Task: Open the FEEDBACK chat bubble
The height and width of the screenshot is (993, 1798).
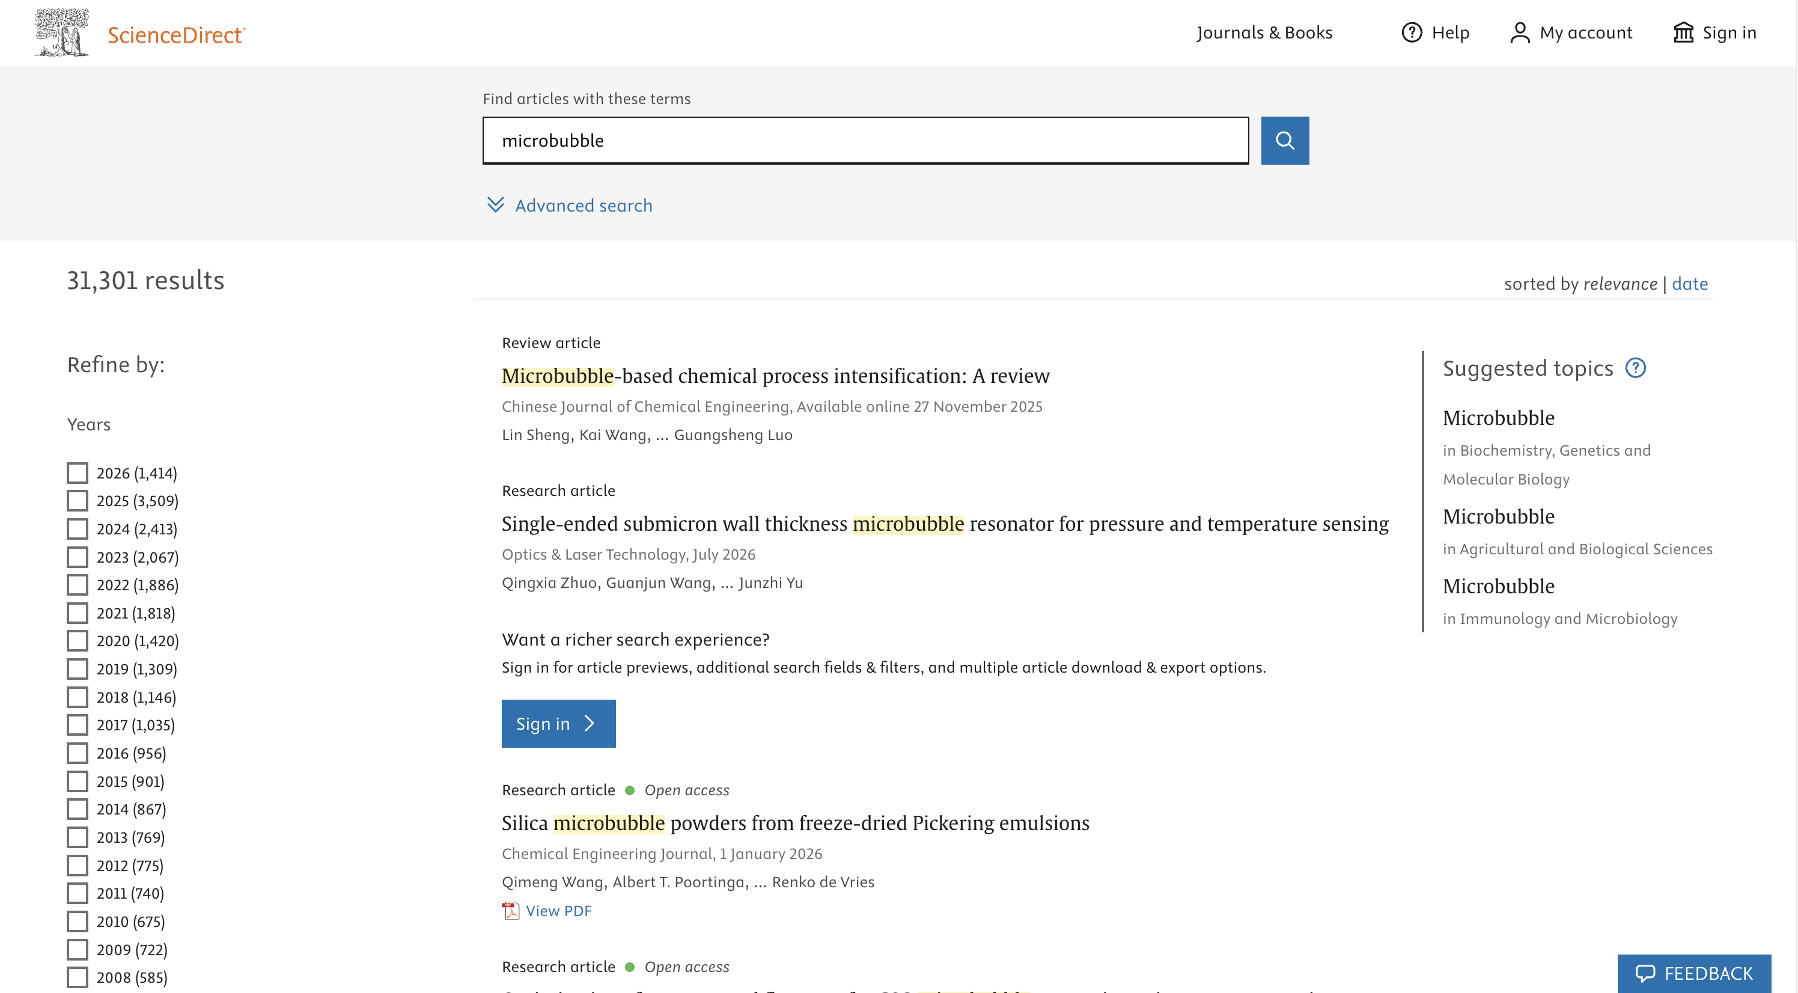Action: [x=1645, y=973]
